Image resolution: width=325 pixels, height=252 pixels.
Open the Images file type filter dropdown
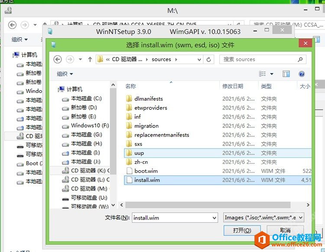(x=263, y=218)
